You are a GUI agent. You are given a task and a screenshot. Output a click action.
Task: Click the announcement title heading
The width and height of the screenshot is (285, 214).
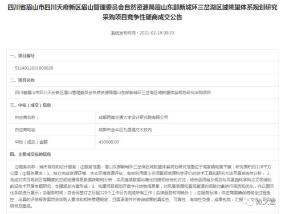[x=142, y=13]
